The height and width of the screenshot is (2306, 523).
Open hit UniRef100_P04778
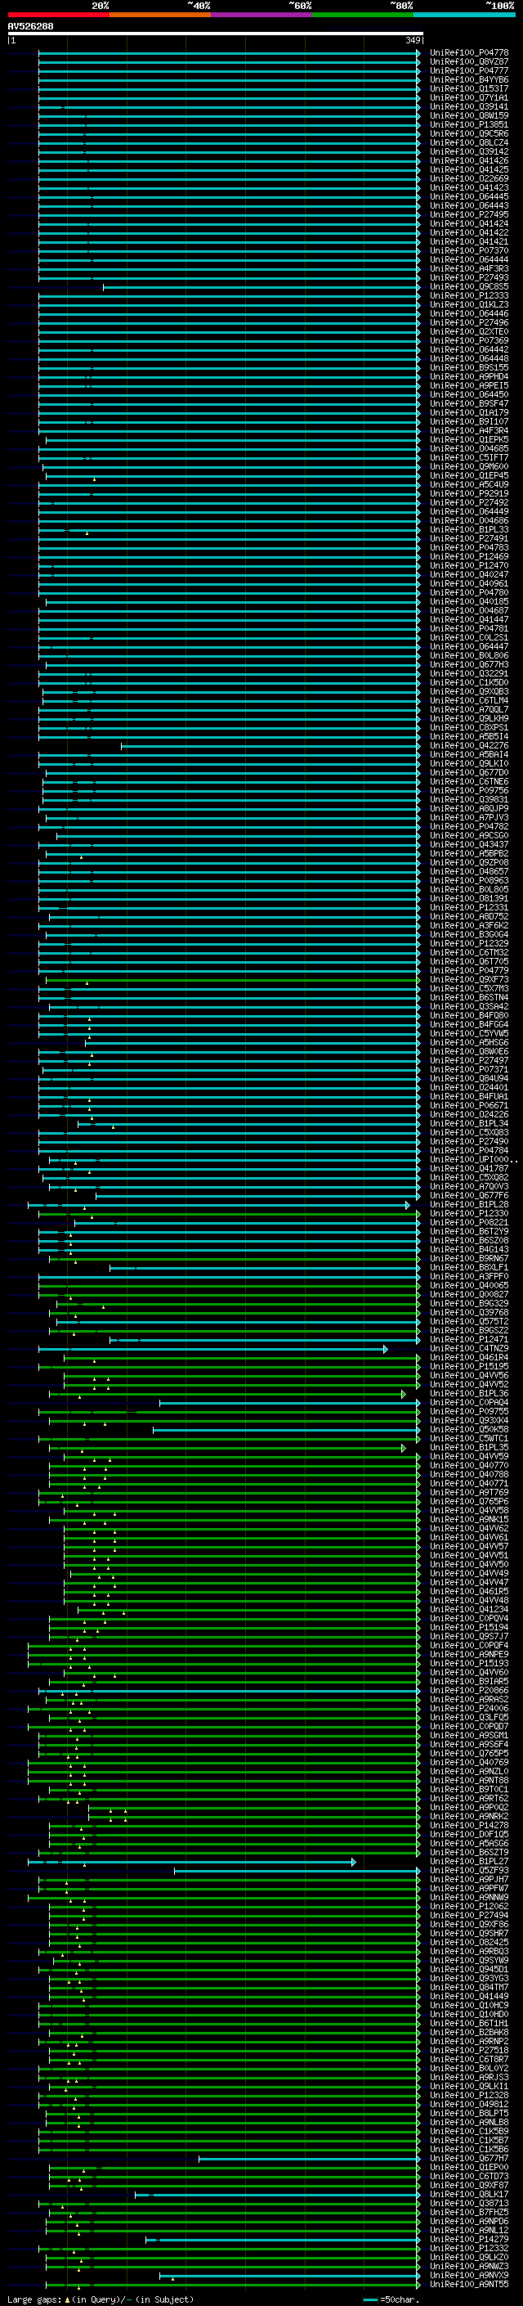click(469, 53)
